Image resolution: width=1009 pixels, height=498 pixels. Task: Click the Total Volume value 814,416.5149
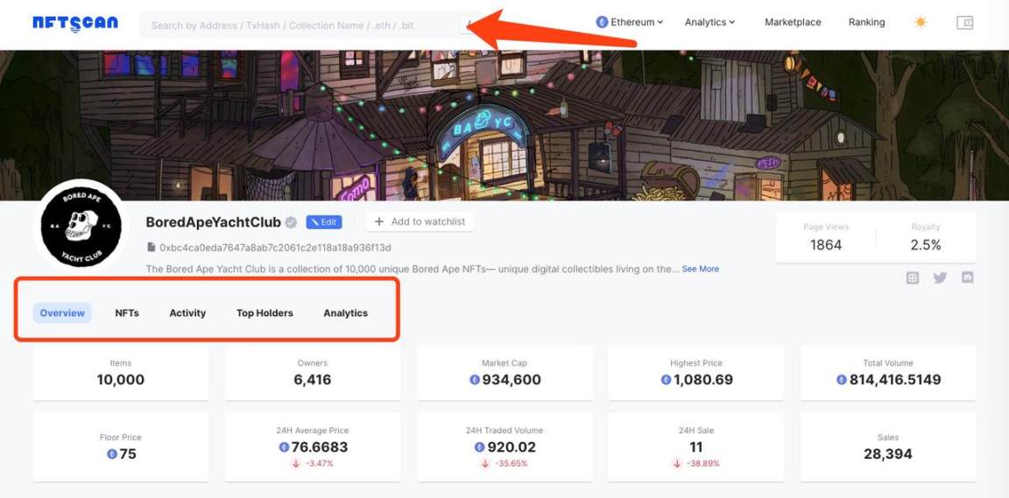click(x=894, y=380)
